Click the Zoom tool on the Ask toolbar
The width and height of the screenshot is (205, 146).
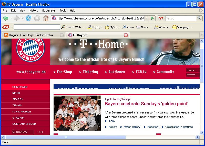(128, 27)
